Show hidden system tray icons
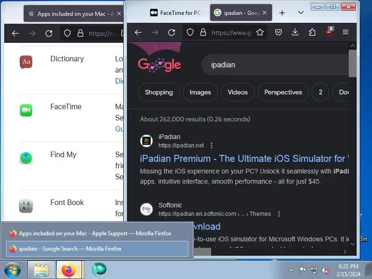This screenshot has width=372, height=279. click(x=292, y=270)
